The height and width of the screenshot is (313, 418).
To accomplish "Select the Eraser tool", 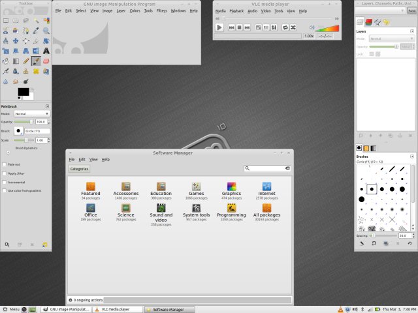I will click(46, 61).
